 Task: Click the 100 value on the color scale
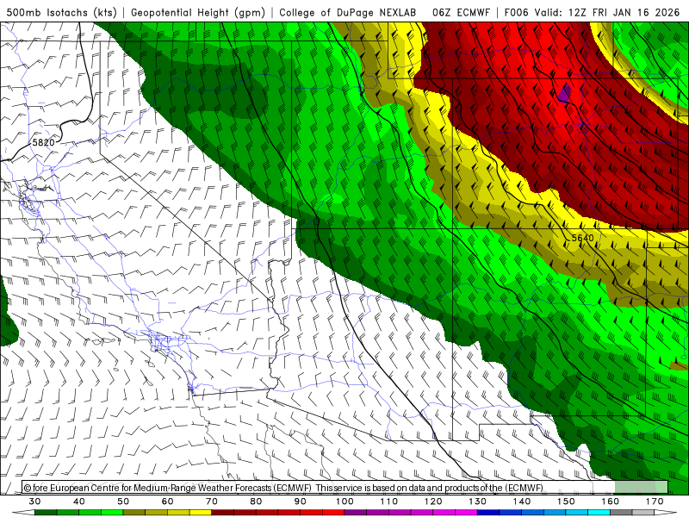pos(344,501)
